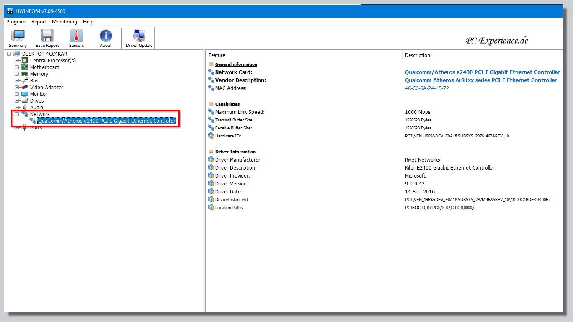573x322 pixels.
Task: Open the Report menu
Action: [39, 22]
